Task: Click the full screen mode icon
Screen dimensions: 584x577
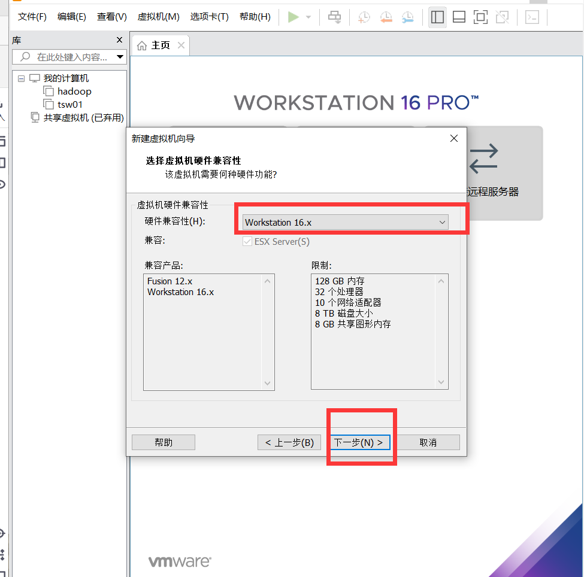Action: 480,17
